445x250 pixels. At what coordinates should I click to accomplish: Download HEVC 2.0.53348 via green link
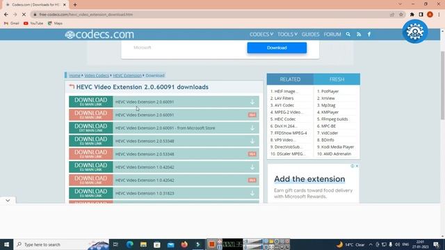coord(91,141)
